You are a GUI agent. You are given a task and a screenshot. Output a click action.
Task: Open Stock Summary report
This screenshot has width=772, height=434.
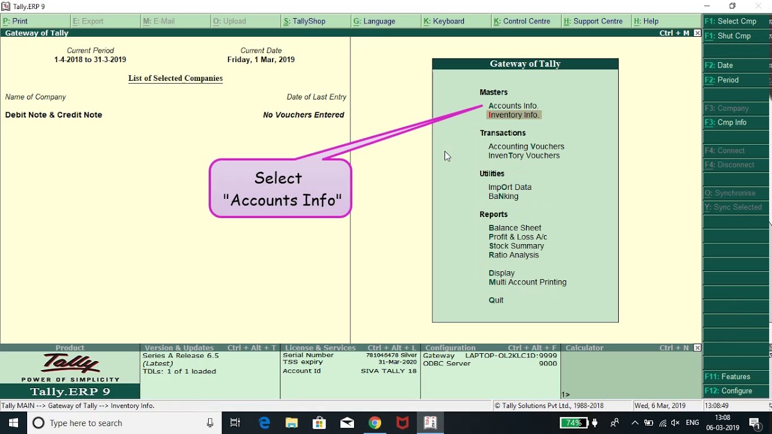[516, 246]
